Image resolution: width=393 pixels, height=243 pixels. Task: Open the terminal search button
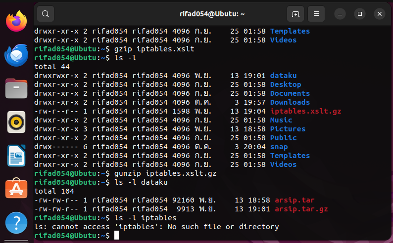[45, 14]
